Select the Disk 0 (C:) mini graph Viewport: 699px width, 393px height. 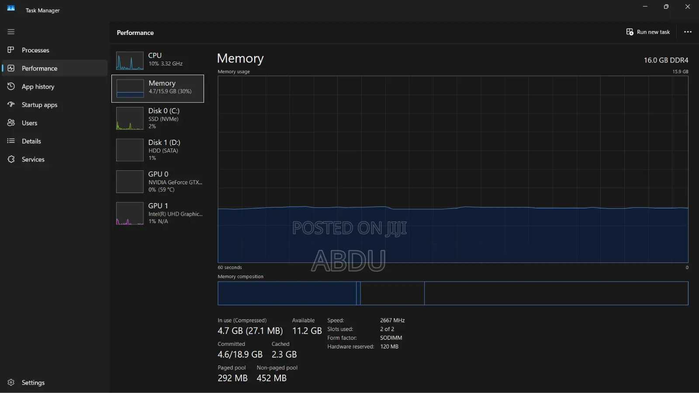pyautogui.click(x=130, y=118)
